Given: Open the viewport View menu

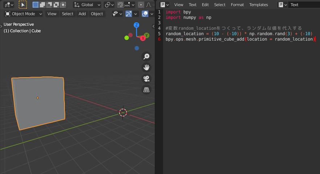Looking at the screenshot, I should [52, 14].
